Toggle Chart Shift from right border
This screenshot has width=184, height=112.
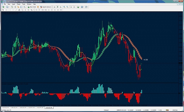coord(74,7)
